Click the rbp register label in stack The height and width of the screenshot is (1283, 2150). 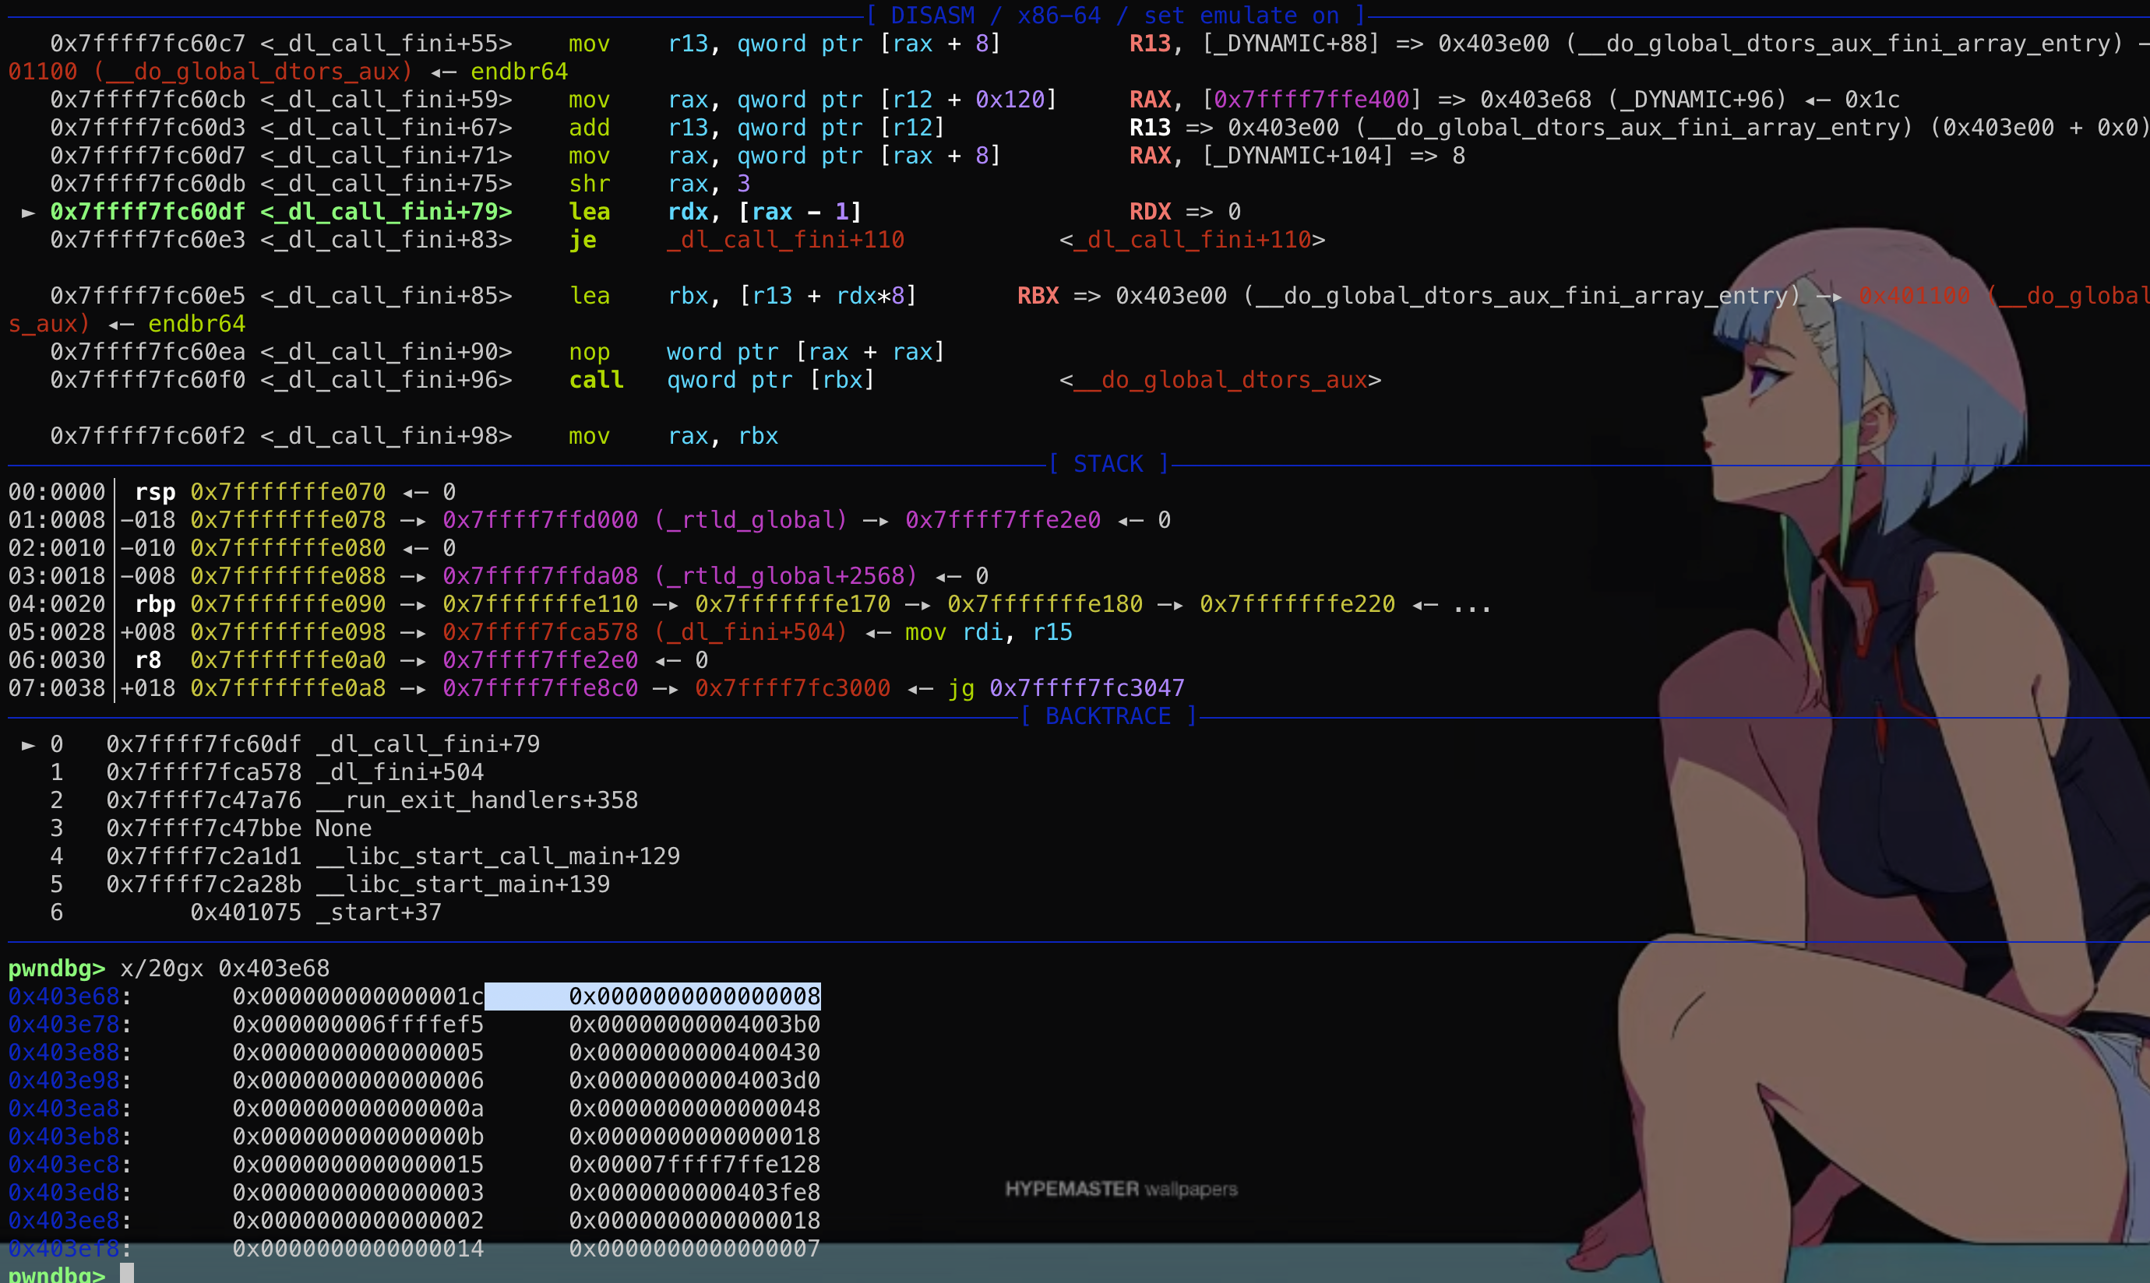point(155,604)
